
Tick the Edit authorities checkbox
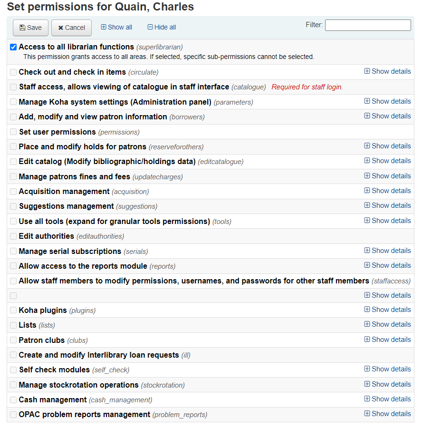pos(13,236)
